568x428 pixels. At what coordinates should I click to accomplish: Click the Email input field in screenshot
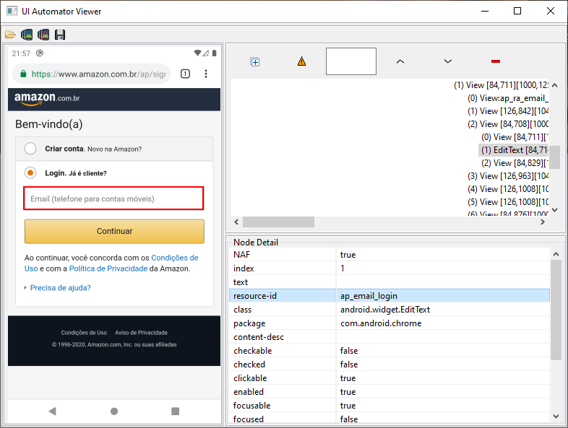tap(113, 198)
